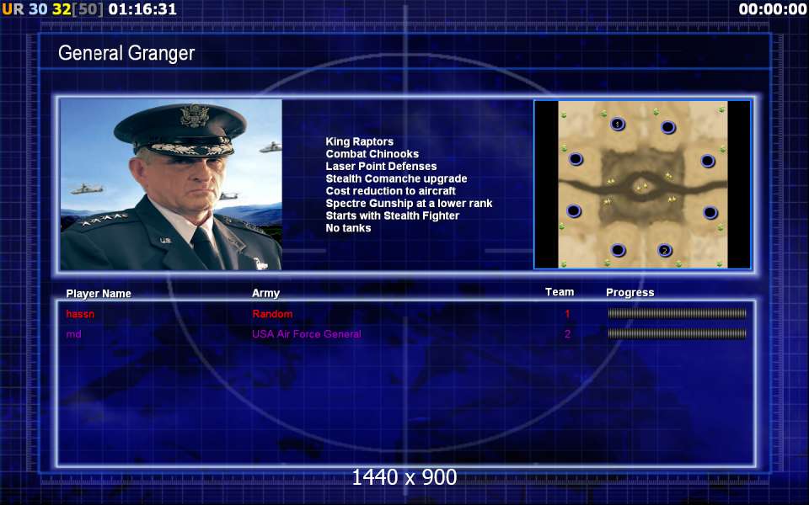
Task: Click the center island supply marker on minimap
Action: [x=641, y=187]
